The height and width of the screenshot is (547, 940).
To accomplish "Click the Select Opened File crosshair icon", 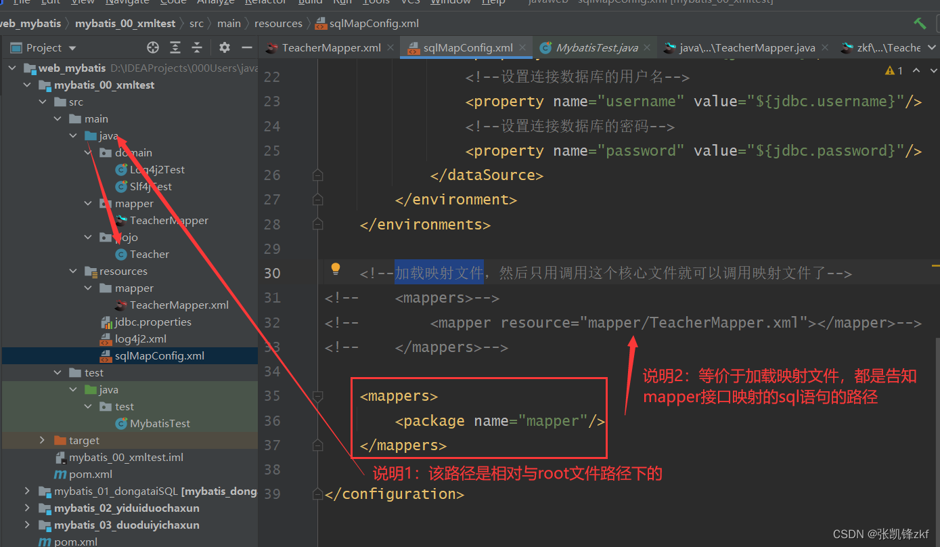I will pyautogui.click(x=153, y=47).
